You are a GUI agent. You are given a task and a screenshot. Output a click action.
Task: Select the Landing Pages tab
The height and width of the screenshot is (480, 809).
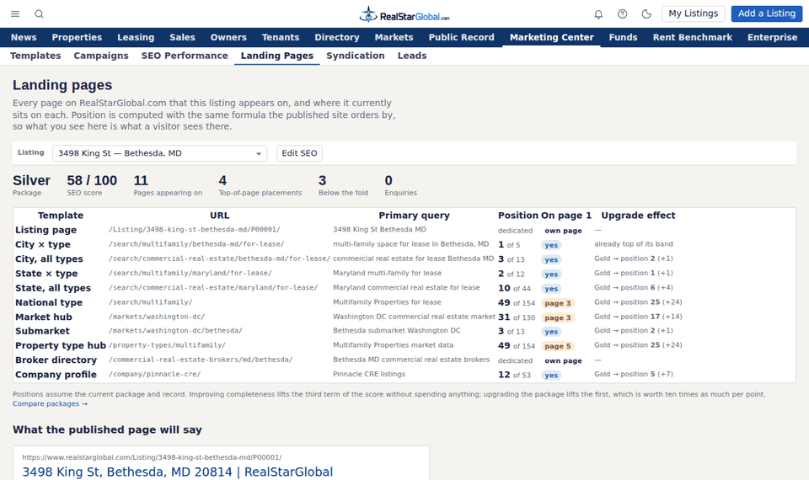[x=277, y=56]
